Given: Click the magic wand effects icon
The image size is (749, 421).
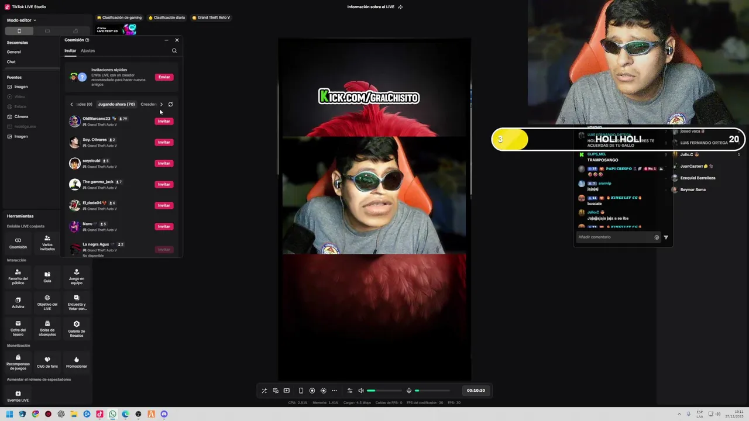Looking at the screenshot, I should tap(264, 391).
